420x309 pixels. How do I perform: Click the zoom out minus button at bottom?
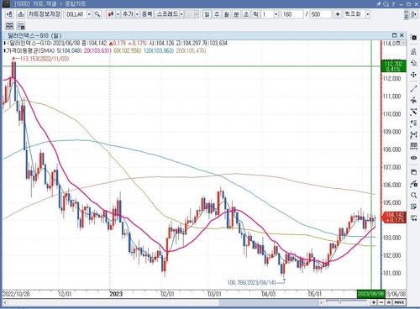click(x=381, y=302)
